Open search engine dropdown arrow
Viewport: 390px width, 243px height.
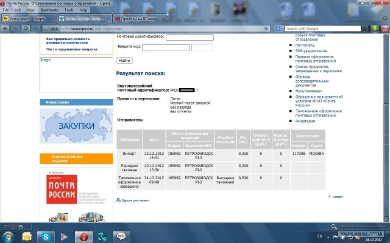283,29
